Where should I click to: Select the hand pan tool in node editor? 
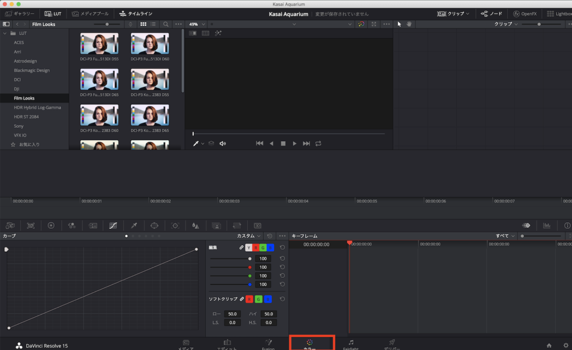coord(409,25)
